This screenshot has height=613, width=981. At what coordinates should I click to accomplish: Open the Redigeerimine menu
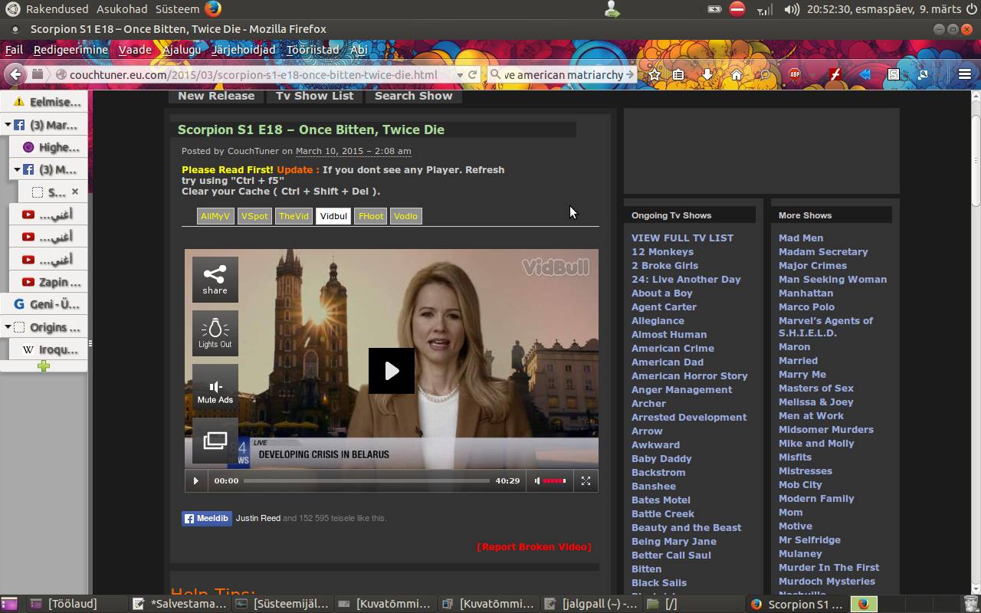pos(71,50)
